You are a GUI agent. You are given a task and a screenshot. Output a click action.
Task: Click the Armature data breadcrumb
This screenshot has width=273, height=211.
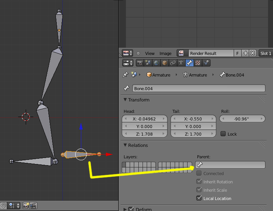(x=195, y=75)
